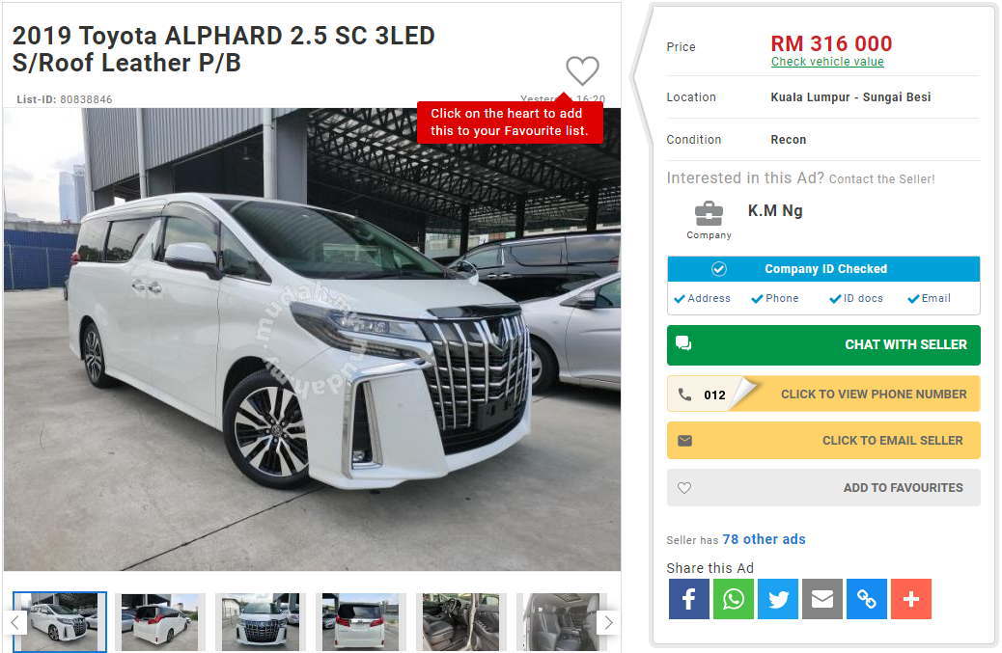Chat with seller
Viewport: 1002px width, 653px height.
click(823, 344)
